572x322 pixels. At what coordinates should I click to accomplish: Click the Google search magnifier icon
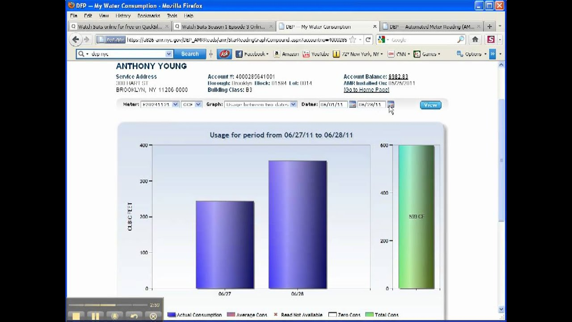point(460,40)
